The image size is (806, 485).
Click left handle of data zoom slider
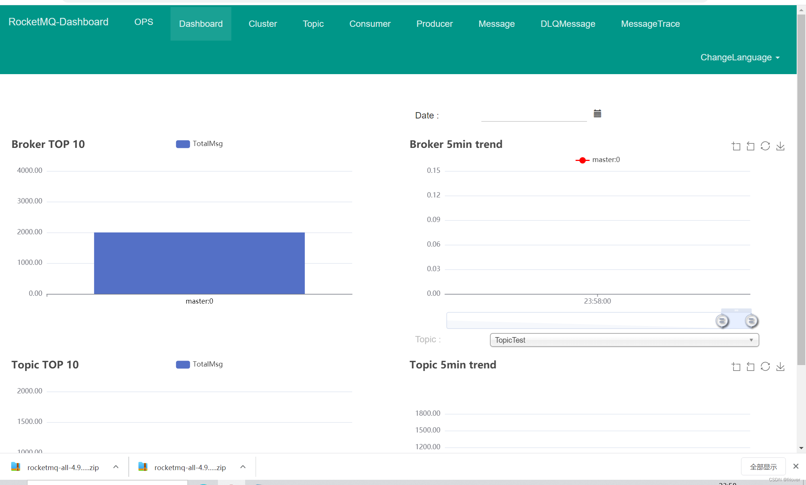tap(722, 321)
